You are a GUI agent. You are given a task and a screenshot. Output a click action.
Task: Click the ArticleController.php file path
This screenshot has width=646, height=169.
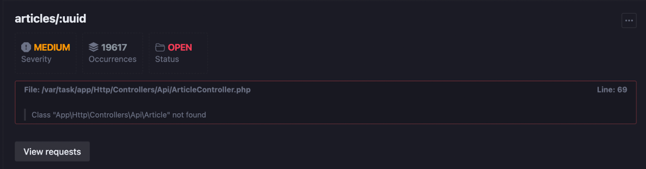[146, 89]
